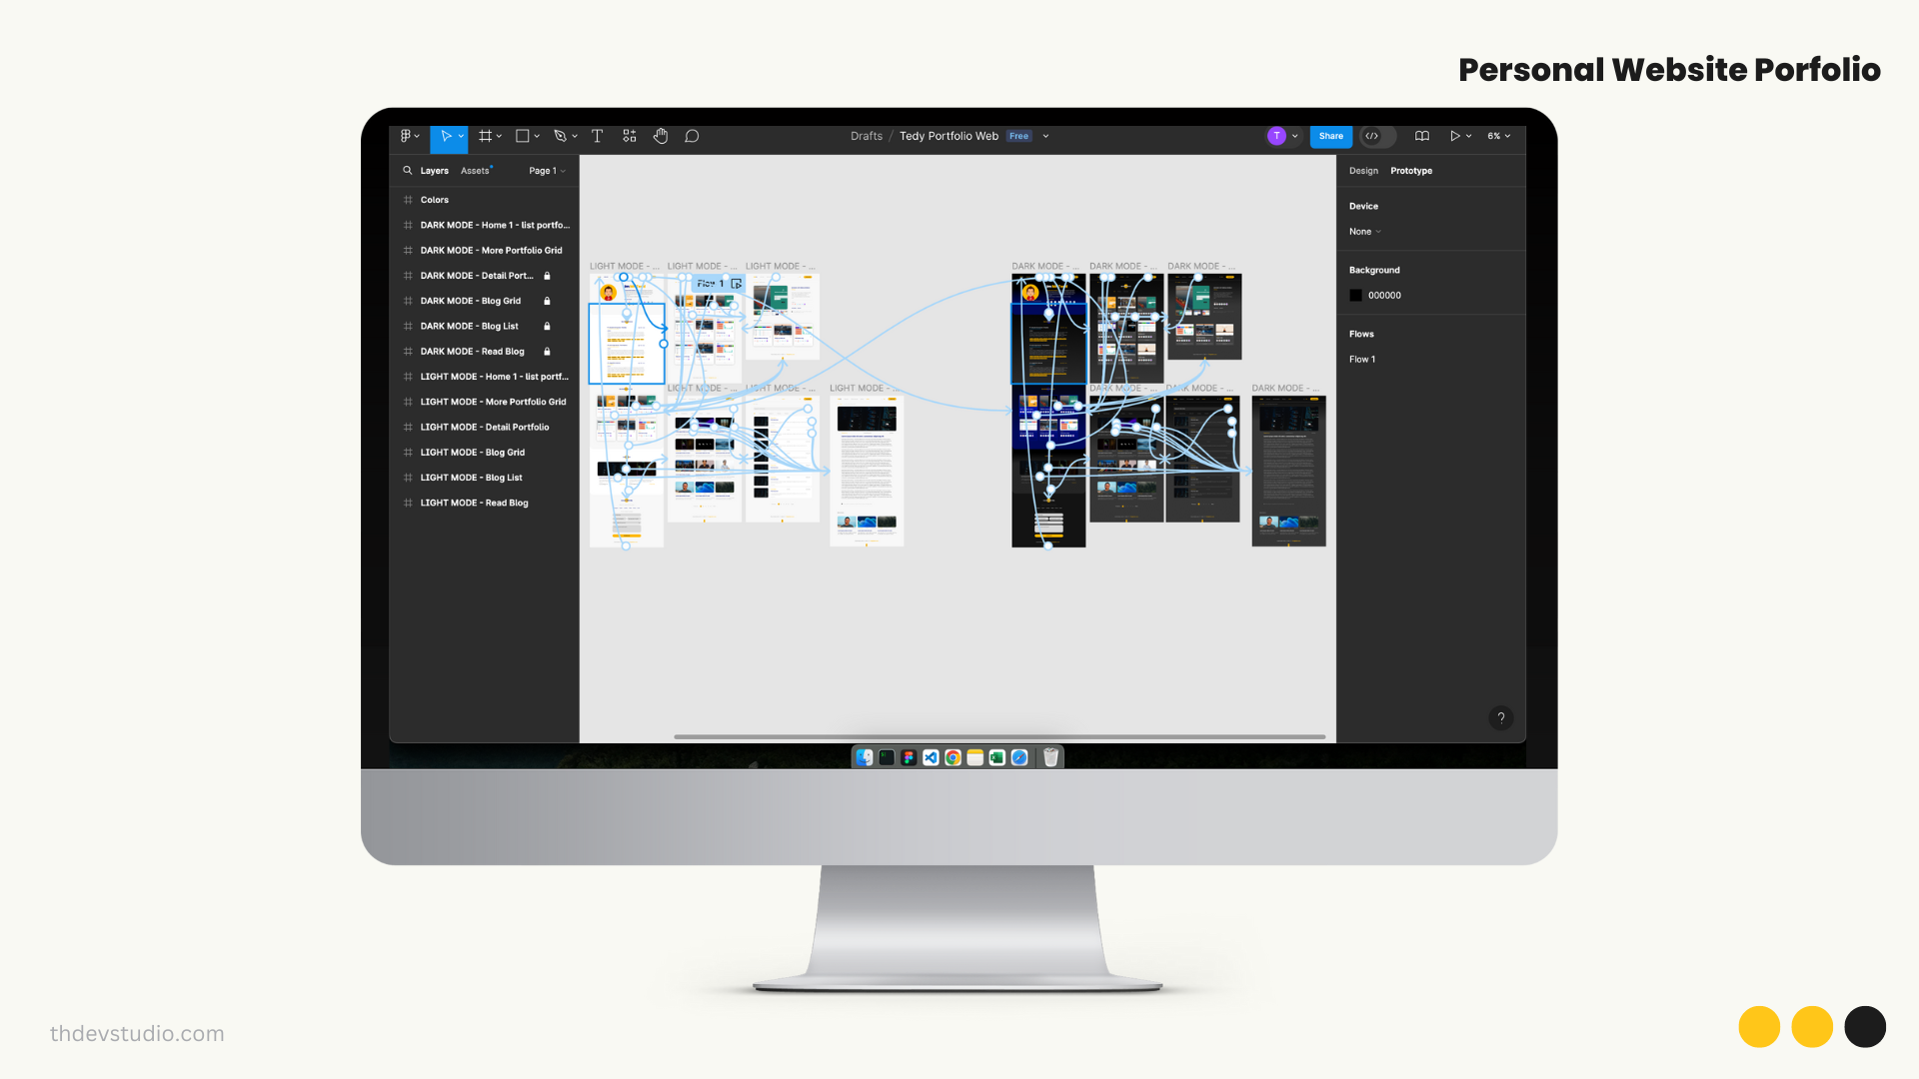Click the Share button
The image size is (1919, 1079).
1330,136
